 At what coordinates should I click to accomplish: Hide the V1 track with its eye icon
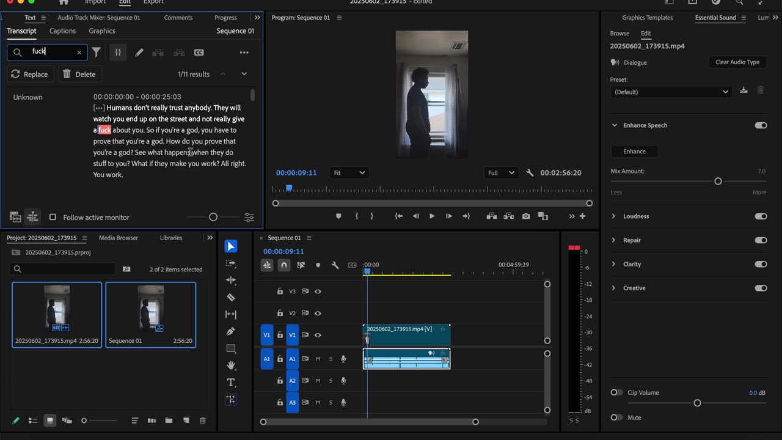click(318, 335)
